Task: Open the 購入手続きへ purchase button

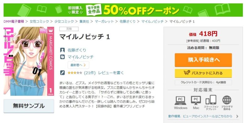Action: click(203, 60)
